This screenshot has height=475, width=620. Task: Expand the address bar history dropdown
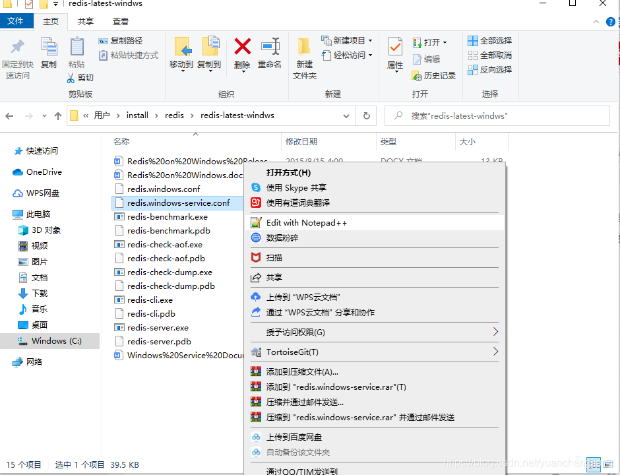346,116
